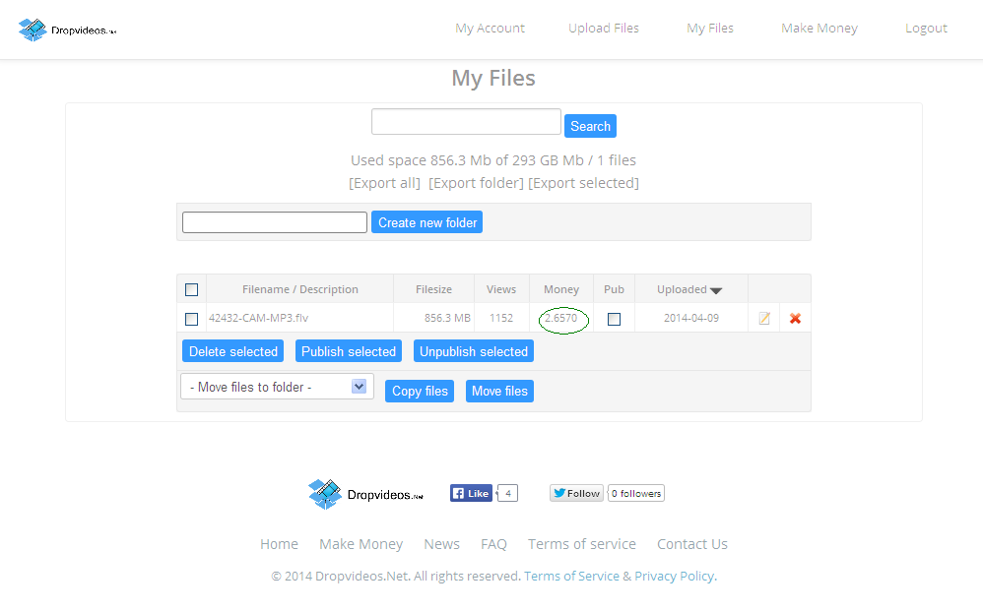This screenshot has width=983, height=612.
Task: Open the Move files to folder dropdown
Action: click(x=277, y=387)
